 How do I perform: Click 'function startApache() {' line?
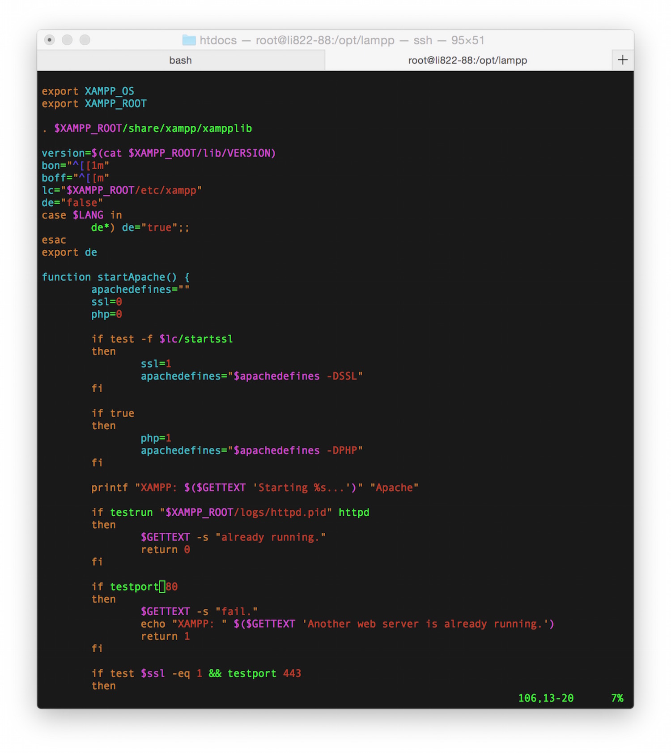115,277
